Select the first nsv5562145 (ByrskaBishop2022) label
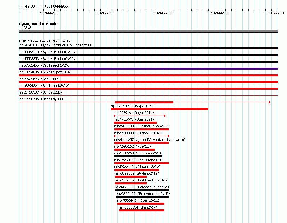Screen dimensions: 287x223 [x=47, y=52]
